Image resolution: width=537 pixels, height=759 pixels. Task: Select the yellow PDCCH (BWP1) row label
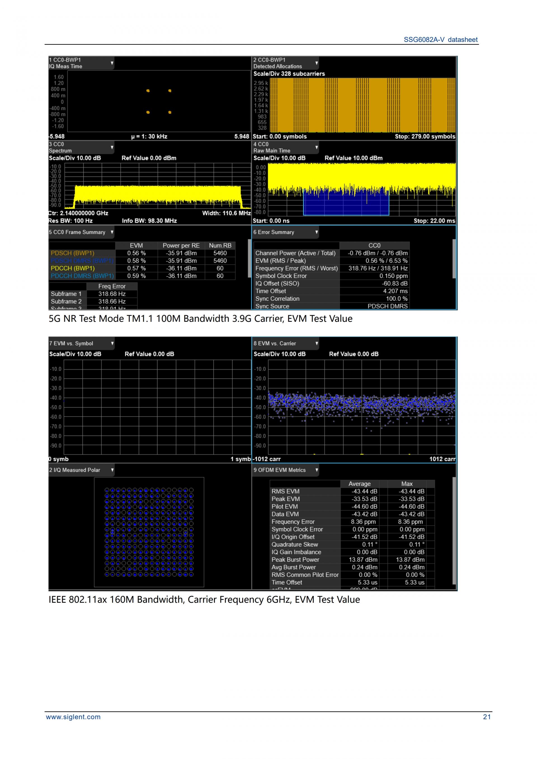(x=73, y=268)
